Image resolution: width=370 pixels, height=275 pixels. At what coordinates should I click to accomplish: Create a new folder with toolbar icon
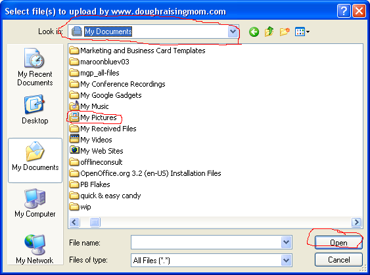(285, 32)
